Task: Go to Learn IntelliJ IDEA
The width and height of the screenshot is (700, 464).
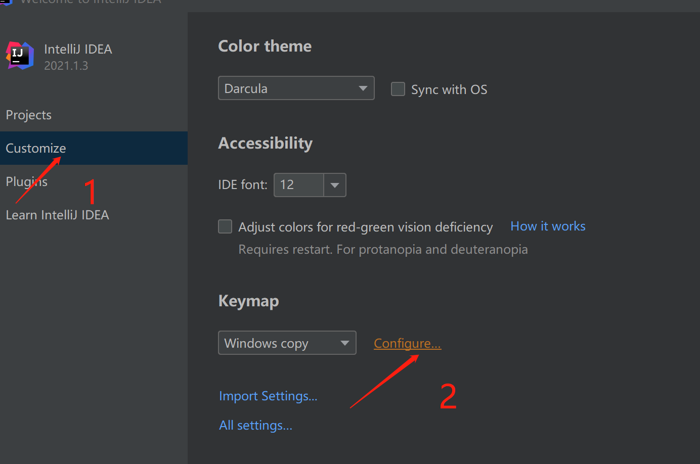Action: point(58,215)
